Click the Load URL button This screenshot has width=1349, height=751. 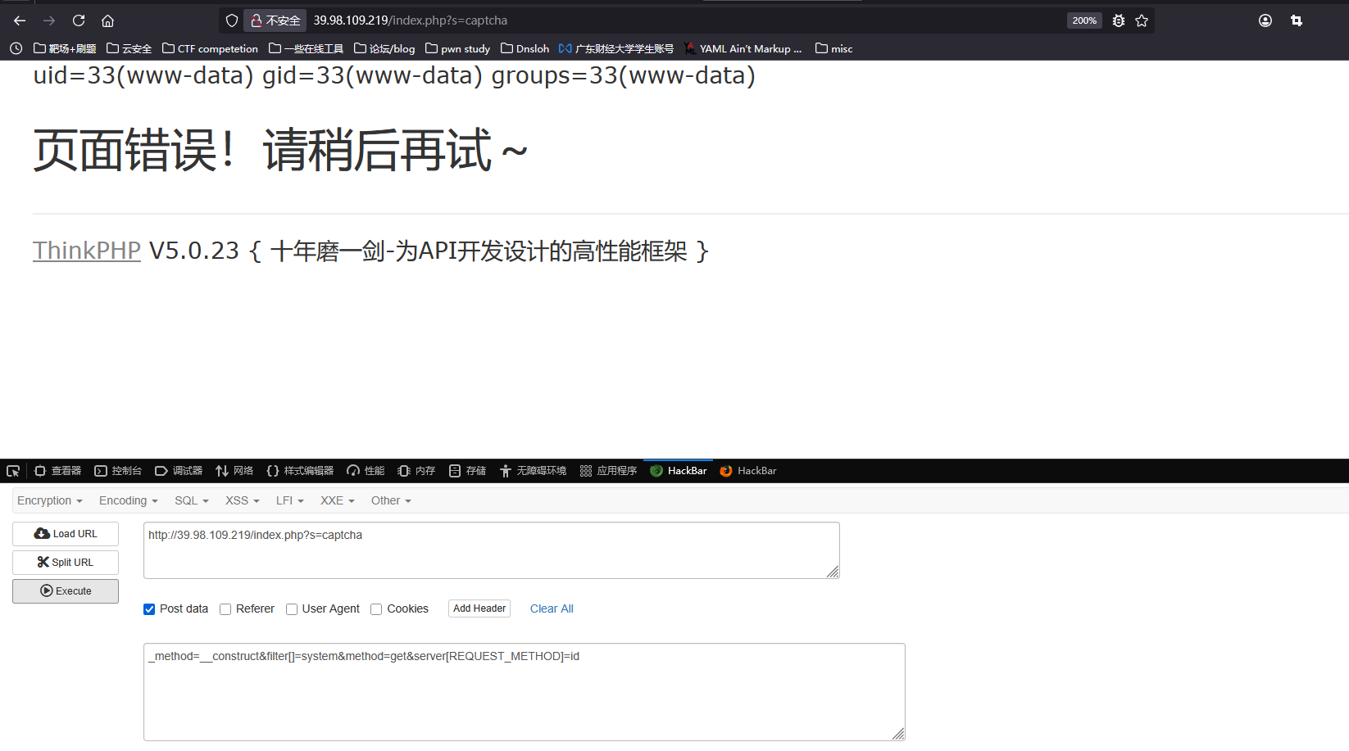(66, 534)
